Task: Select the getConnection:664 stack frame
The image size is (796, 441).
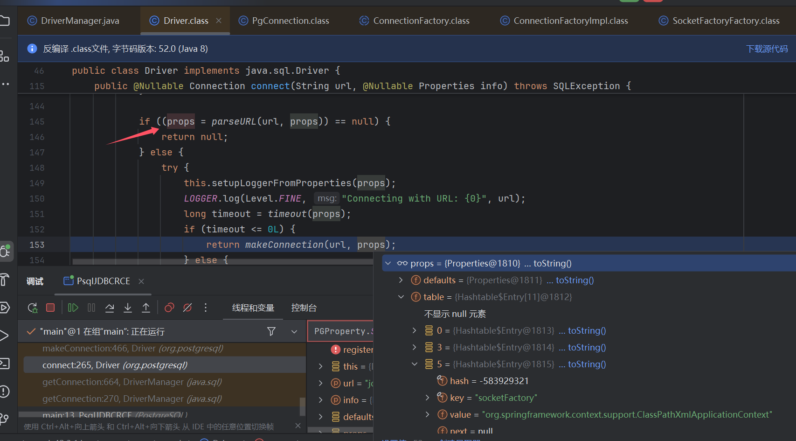Action: (x=162, y=382)
